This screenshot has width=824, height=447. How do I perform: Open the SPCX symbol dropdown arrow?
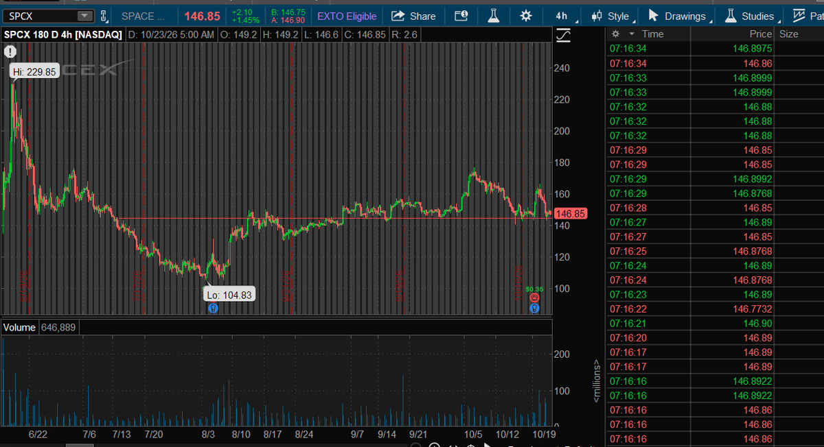(84, 16)
